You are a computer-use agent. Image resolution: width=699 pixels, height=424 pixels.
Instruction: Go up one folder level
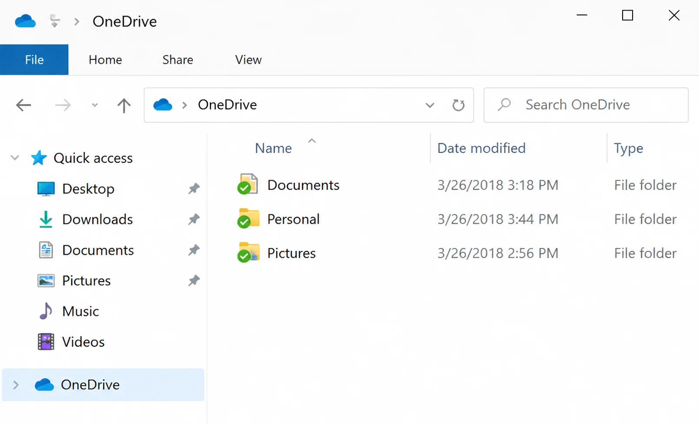[124, 105]
